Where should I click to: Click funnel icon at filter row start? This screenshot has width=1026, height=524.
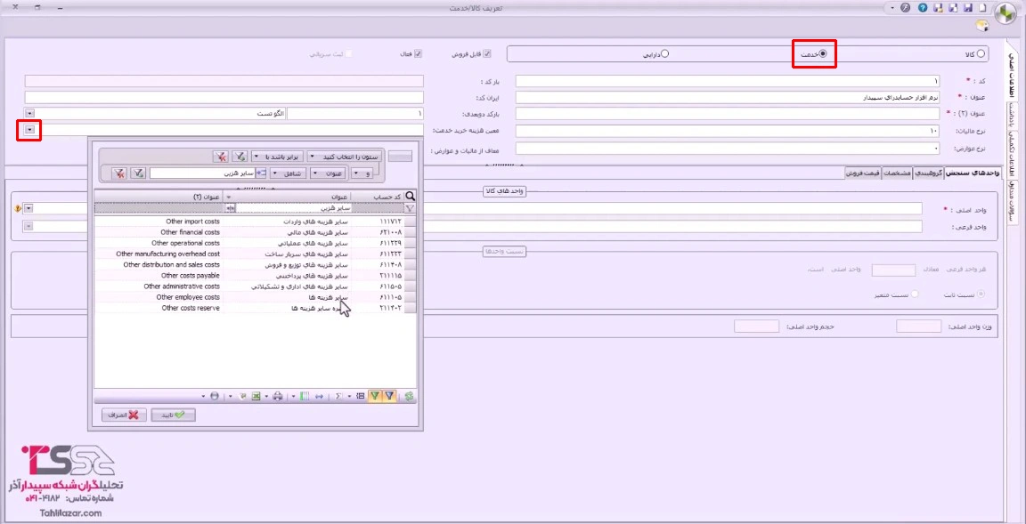coord(411,208)
